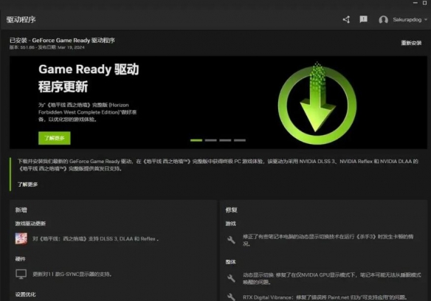This screenshot has width=431, height=301.
Task: Click 整体 subheading in fixes panel
Action: point(230,262)
